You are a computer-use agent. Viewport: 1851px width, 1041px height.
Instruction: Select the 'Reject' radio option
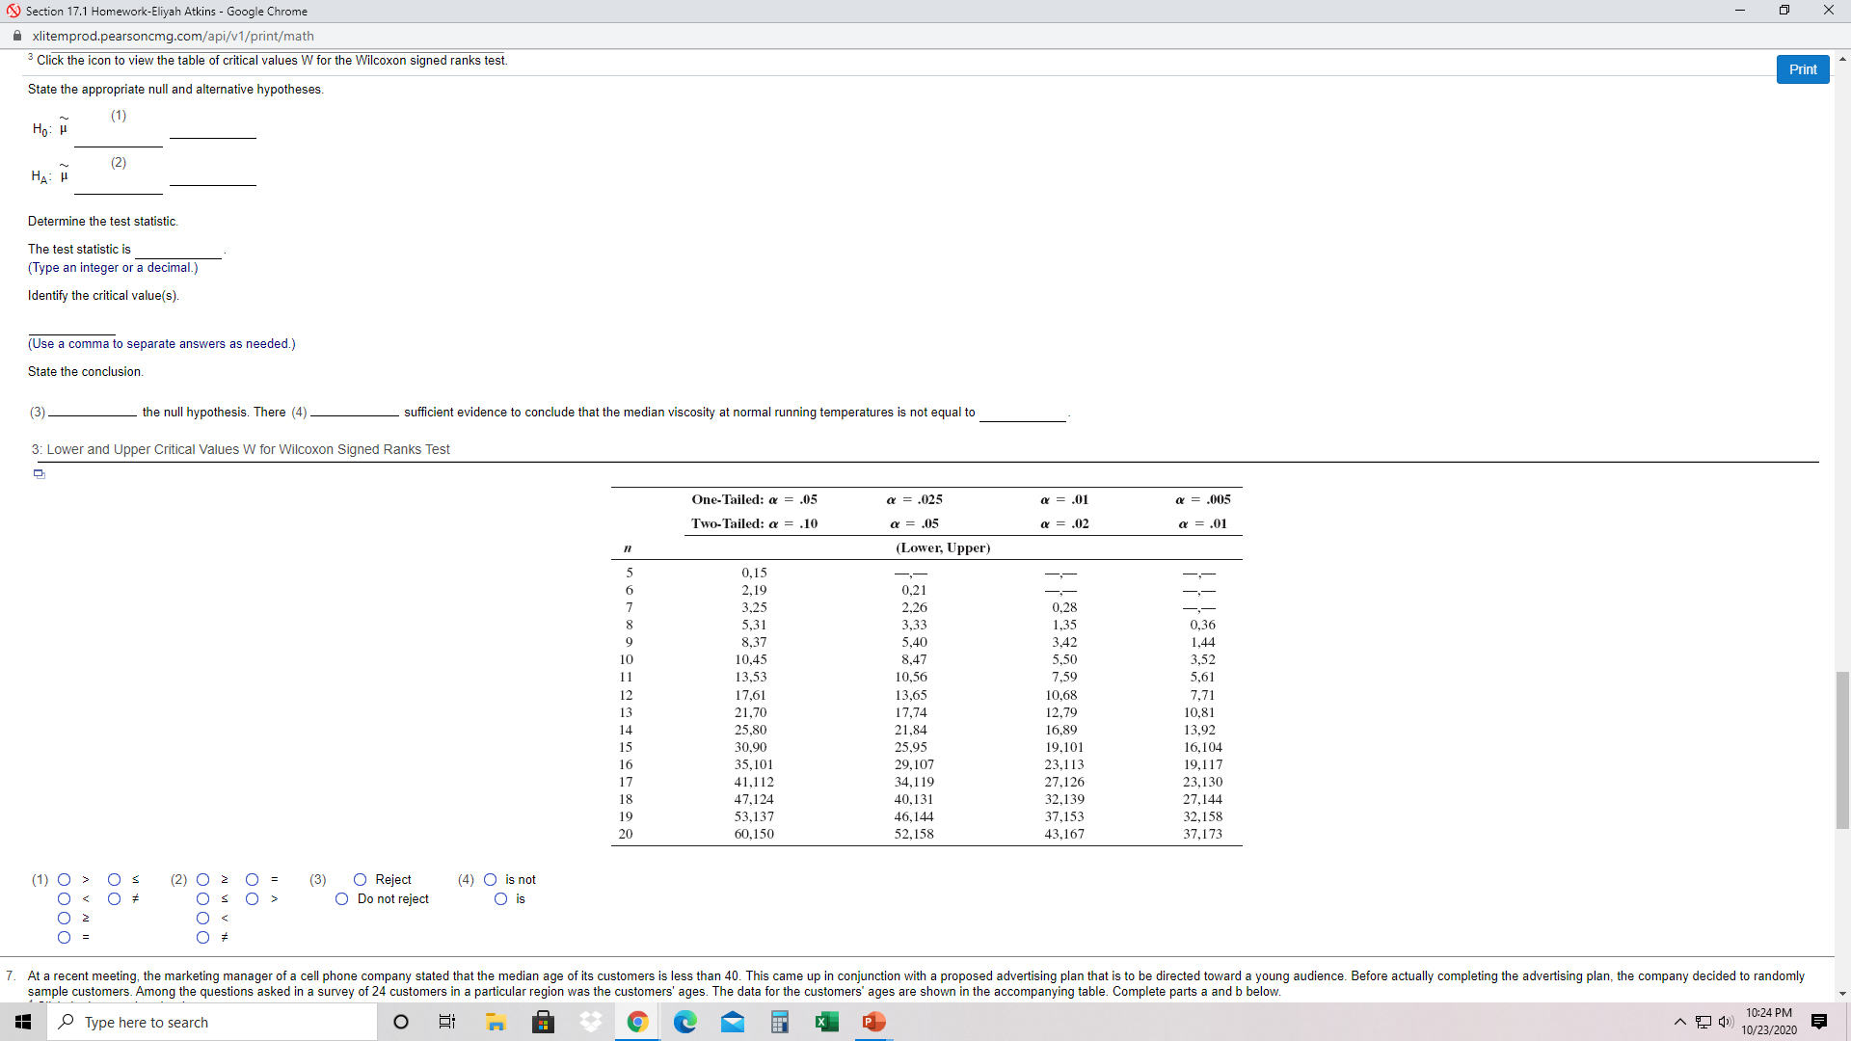coord(360,879)
